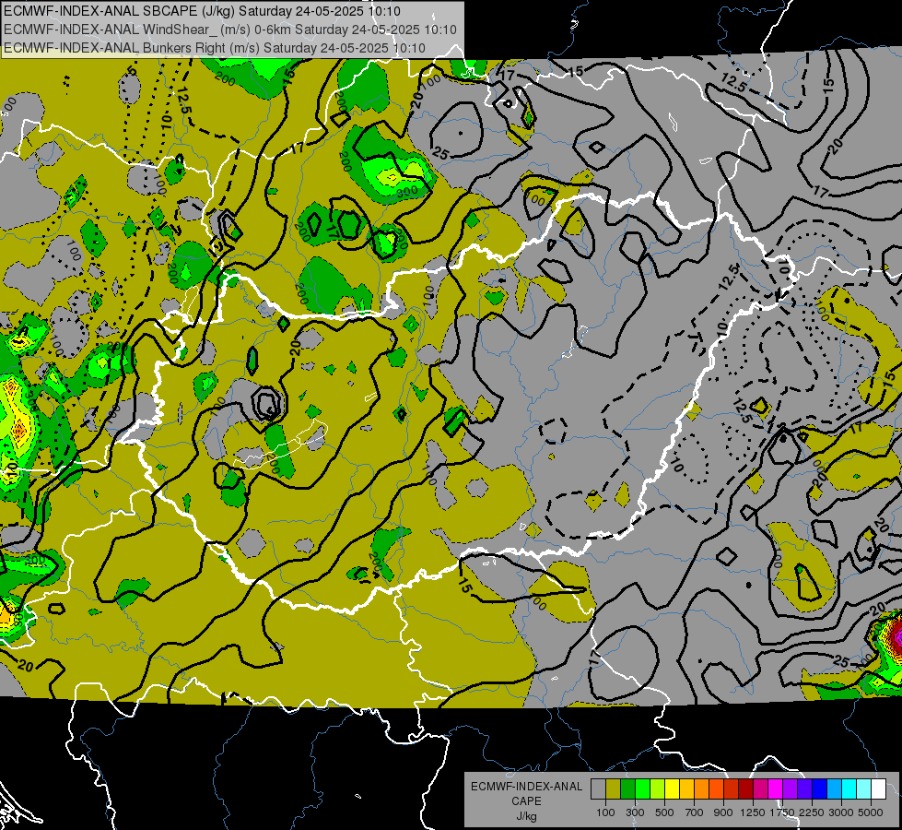Screen dimensions: 902x830
Task: Select the pink swatch just above 1250
Action: [760, 789]
